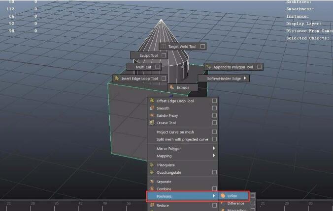Choose Project Curve on mesh

pos(175,132)
